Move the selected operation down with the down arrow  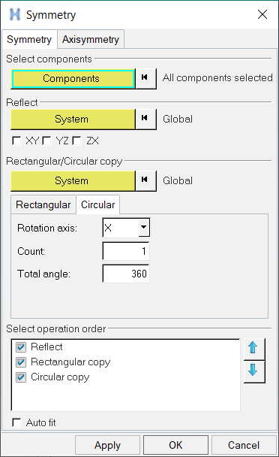pos(254,371)
